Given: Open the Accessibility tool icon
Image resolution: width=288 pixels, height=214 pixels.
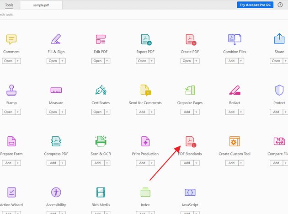Looking at the screenshot, I should [56, 192].
